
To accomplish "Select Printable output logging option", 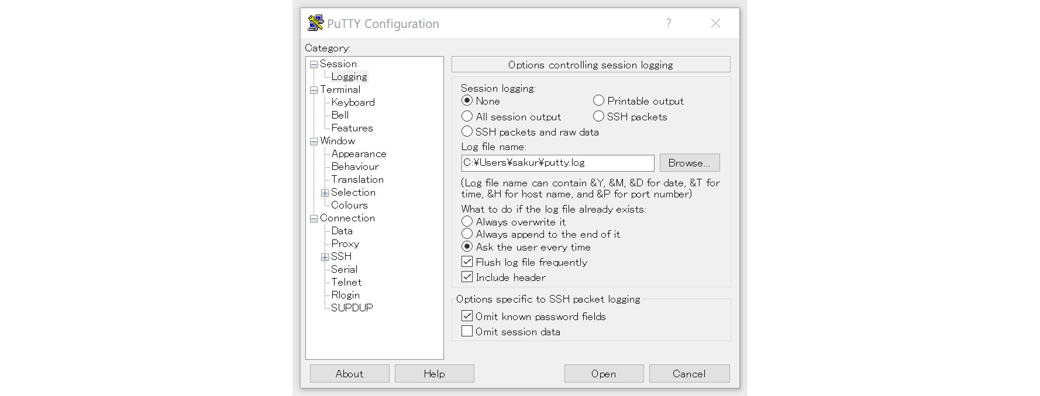I will click(598, 101).
